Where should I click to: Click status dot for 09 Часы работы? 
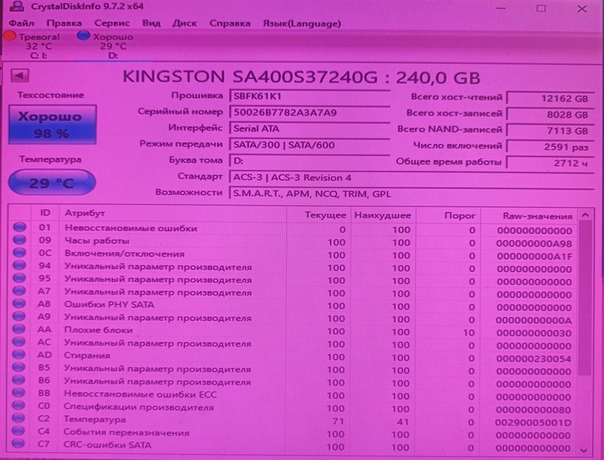point(20,240)
